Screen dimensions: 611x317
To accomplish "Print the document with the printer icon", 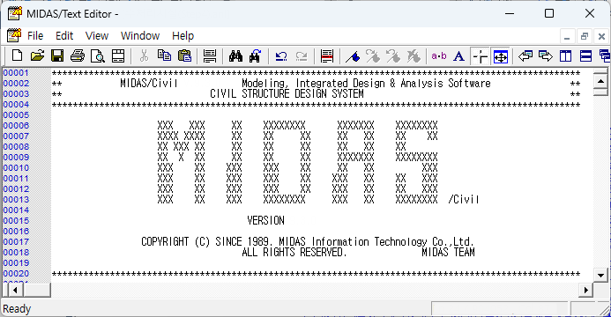I will pos(78,56).
